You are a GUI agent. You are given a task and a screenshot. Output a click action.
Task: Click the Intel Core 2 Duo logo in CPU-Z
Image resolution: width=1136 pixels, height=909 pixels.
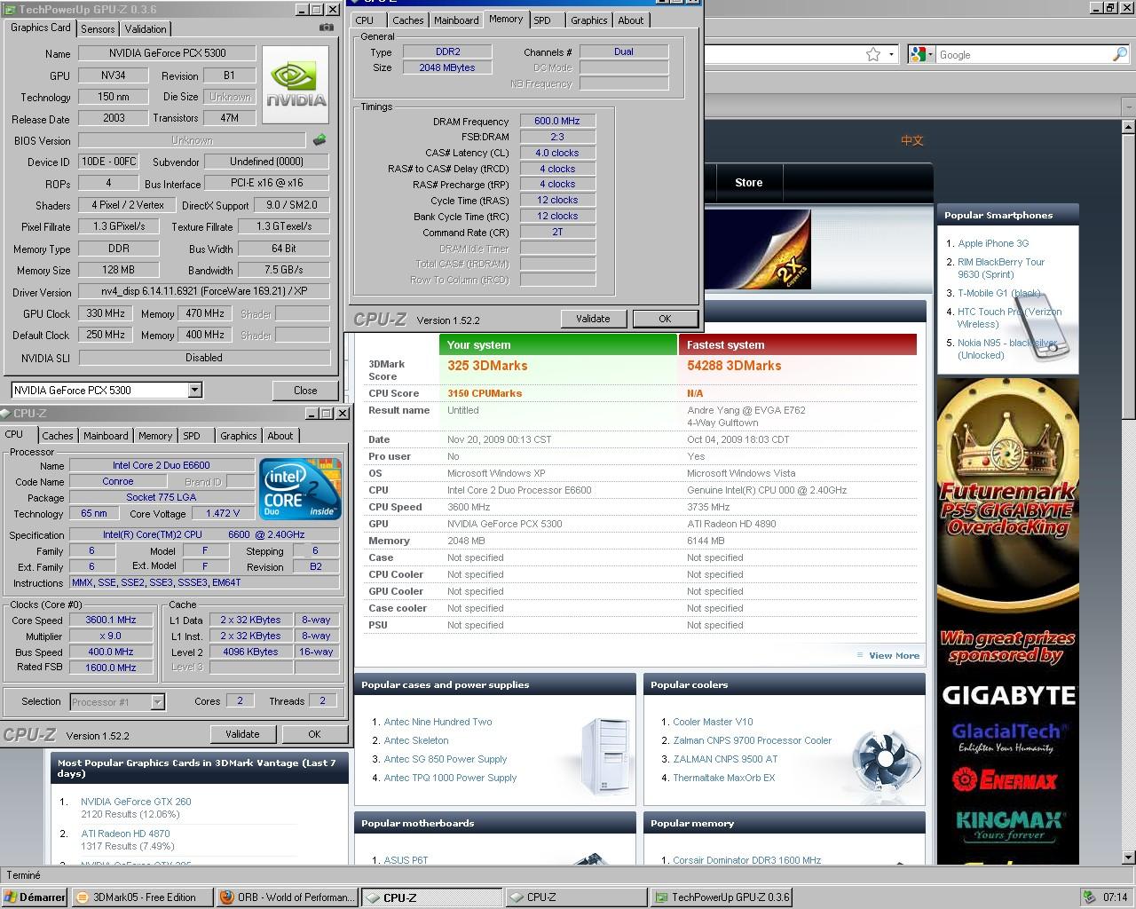[300, 488]
